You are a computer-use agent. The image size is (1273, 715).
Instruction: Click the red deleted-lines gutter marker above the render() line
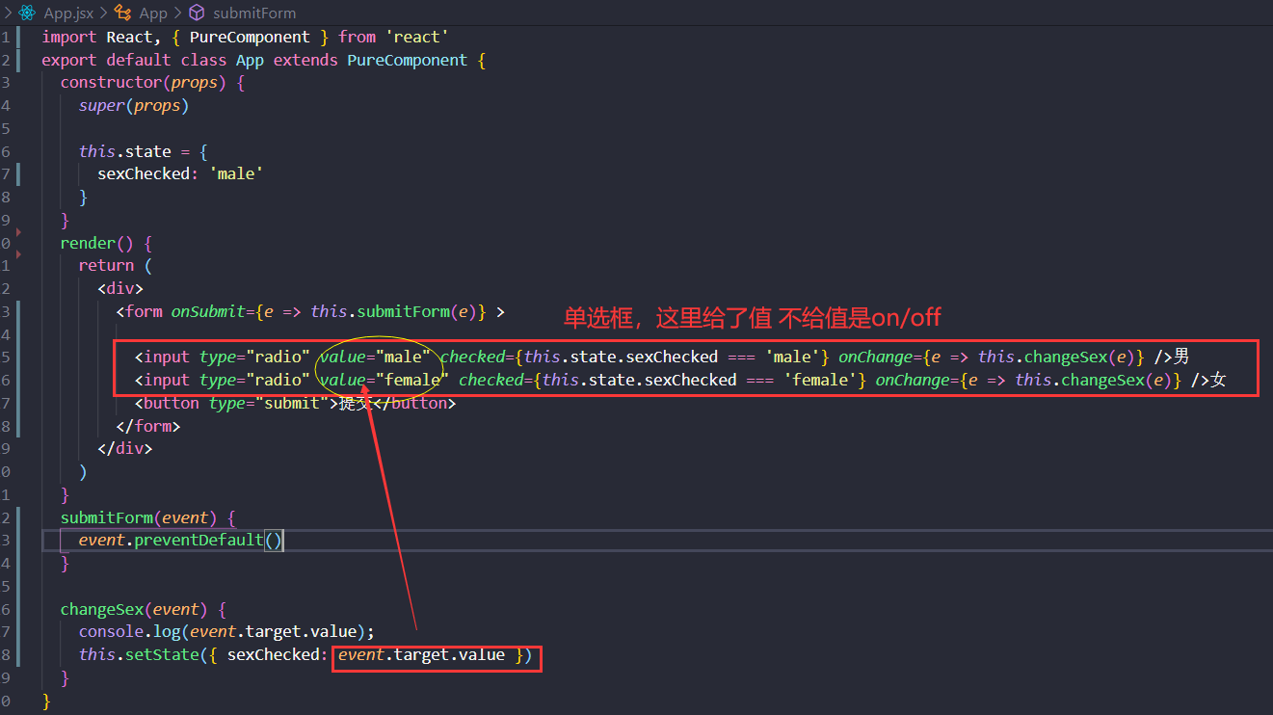pyautogui.click(x=17, y=232)
